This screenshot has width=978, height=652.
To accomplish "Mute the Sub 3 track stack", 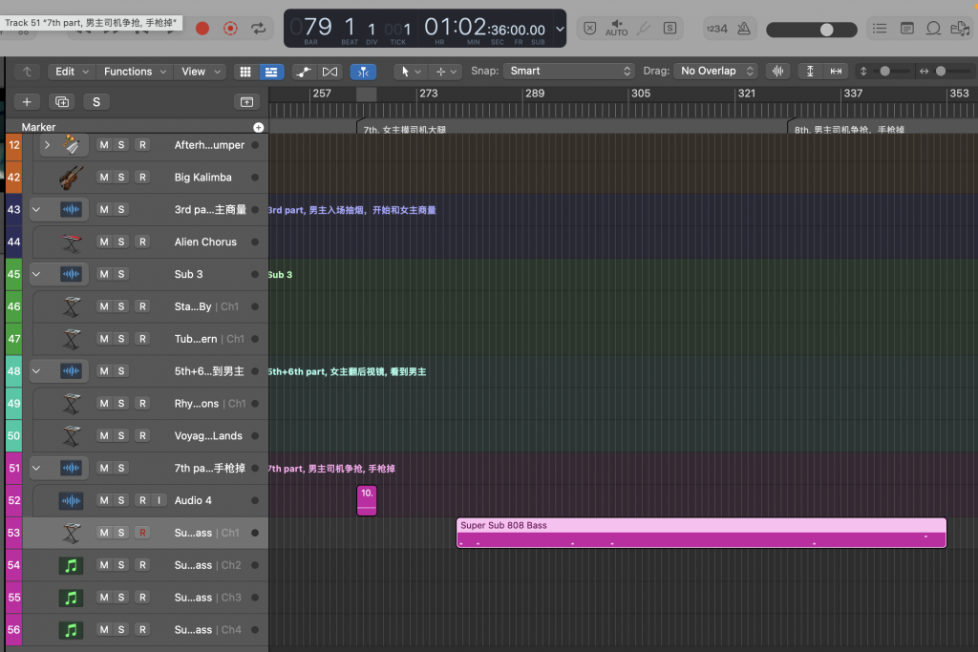I will click(x=103, y=274).
